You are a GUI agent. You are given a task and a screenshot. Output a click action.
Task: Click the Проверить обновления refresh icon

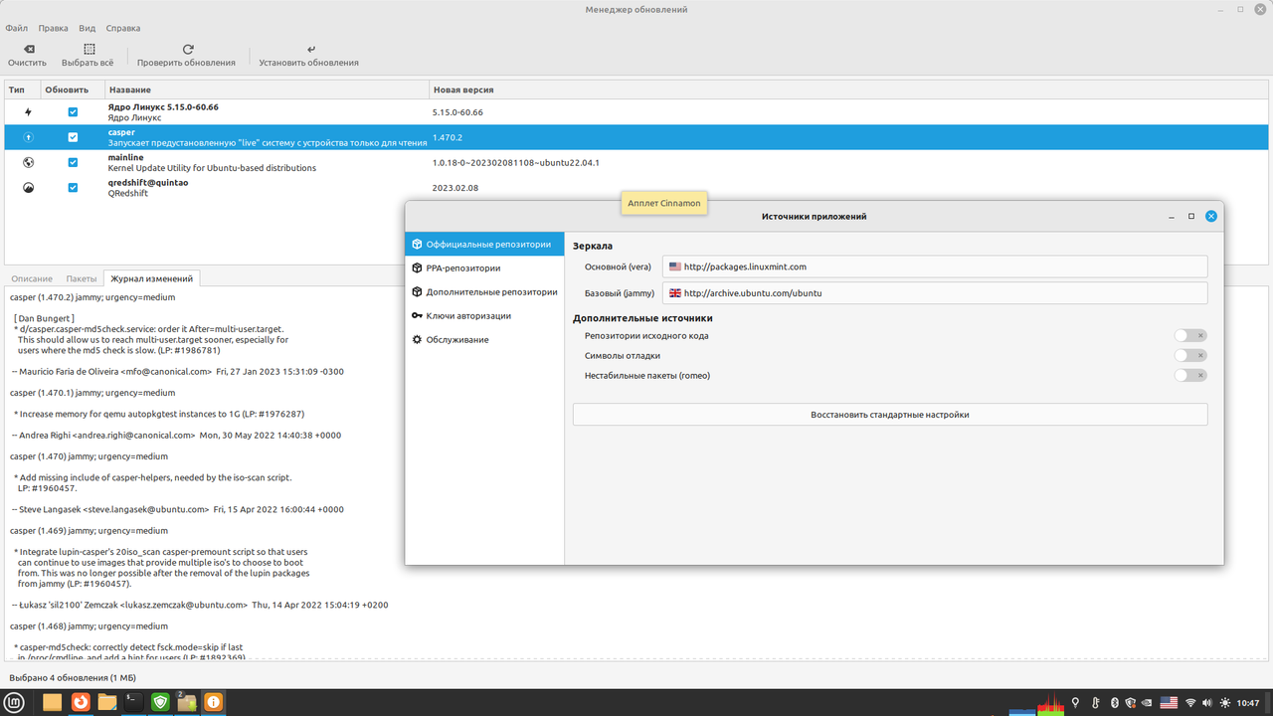187,49
